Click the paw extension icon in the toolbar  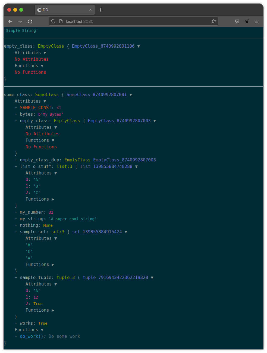pos(247,21)
